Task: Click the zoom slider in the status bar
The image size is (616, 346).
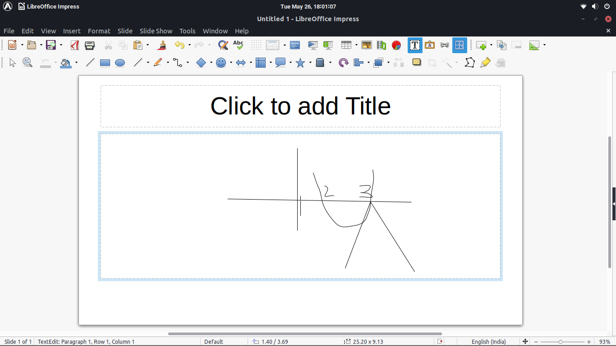Action: click(x=561, y=341)
